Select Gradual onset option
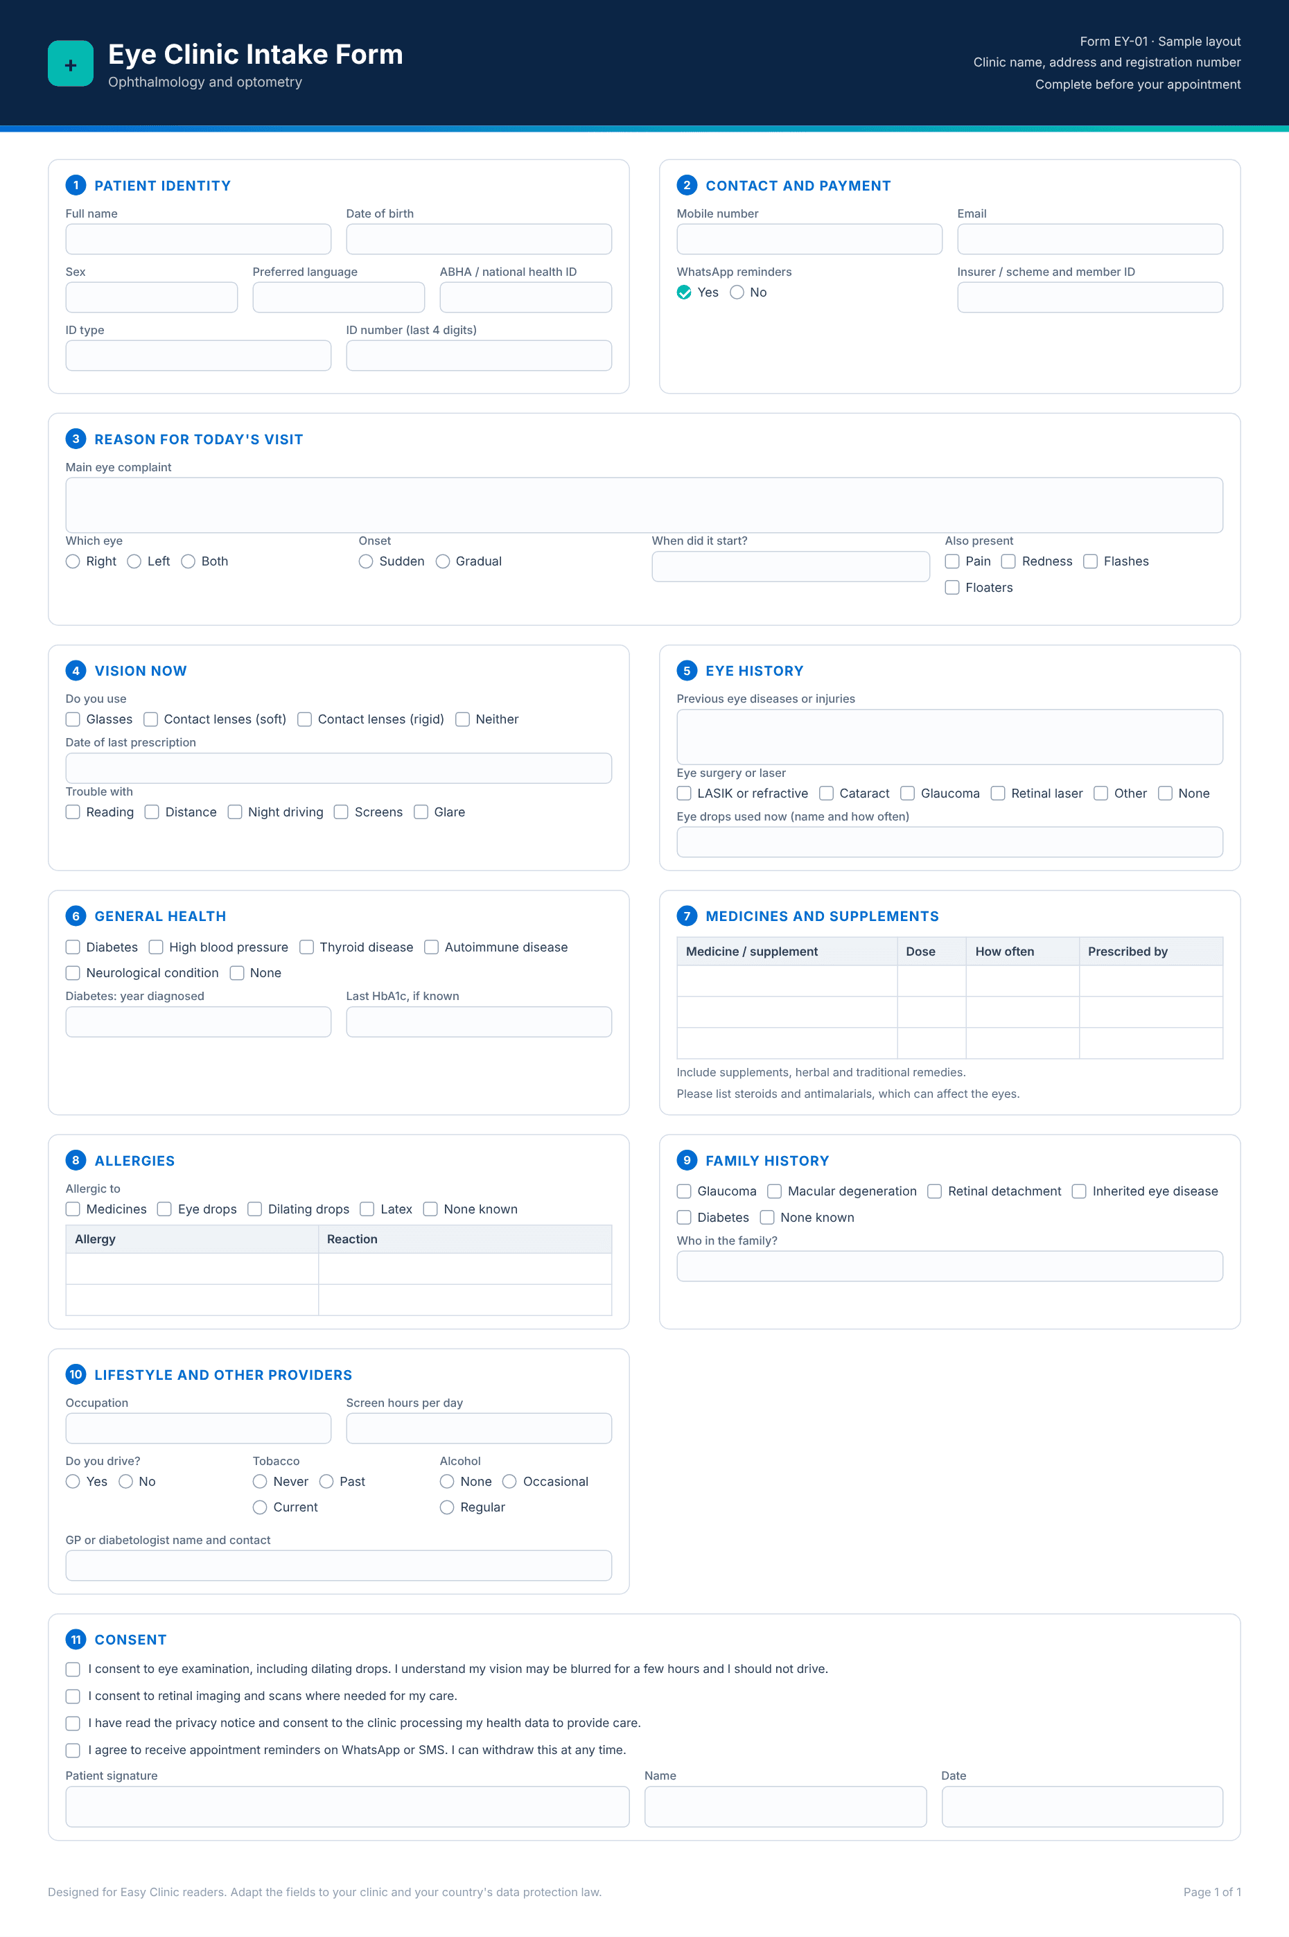The width and height of the screenshot is (1289, 1937). pos(443,561)
